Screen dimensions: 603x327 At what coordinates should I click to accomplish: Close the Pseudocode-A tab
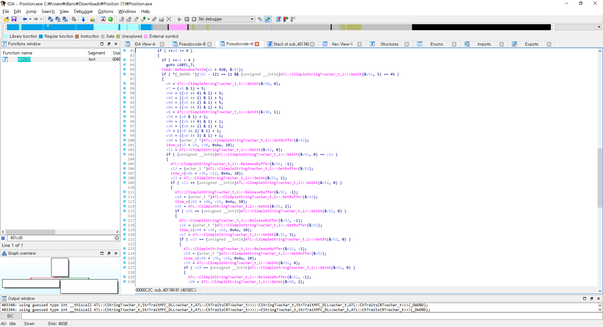pos(257,44)
